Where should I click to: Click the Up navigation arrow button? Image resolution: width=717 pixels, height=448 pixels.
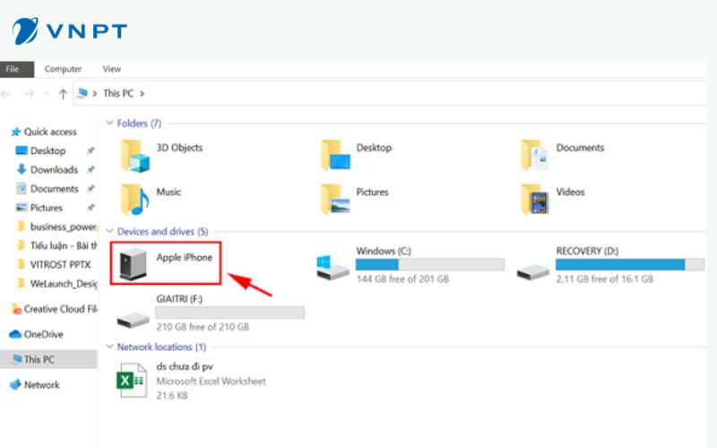pos(62,93)
